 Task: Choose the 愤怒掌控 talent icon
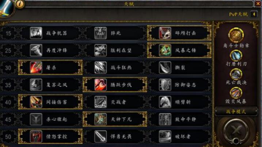(36, 136)
